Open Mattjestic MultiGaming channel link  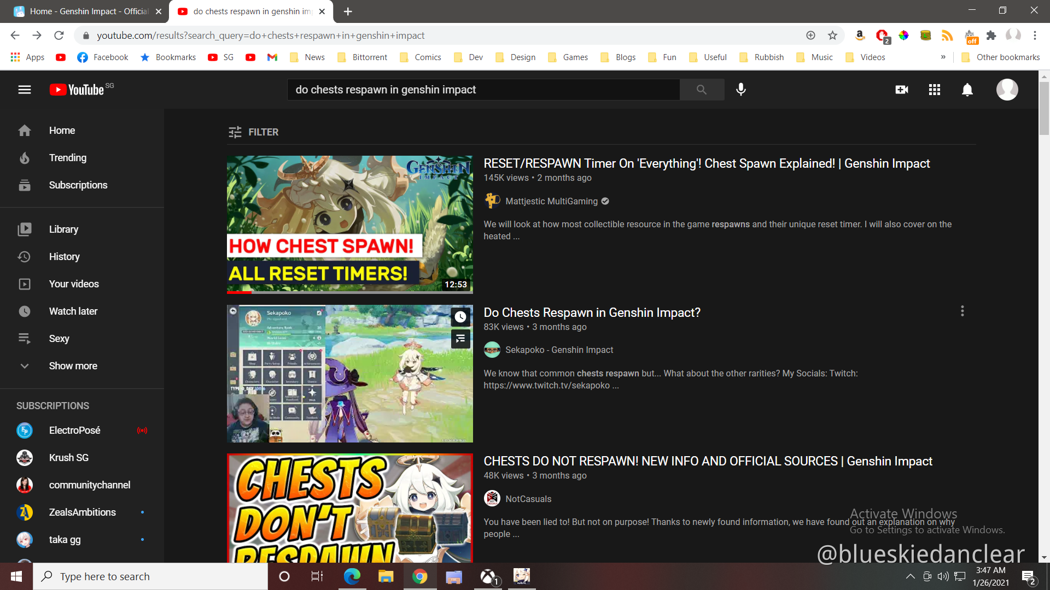point(551,201)
